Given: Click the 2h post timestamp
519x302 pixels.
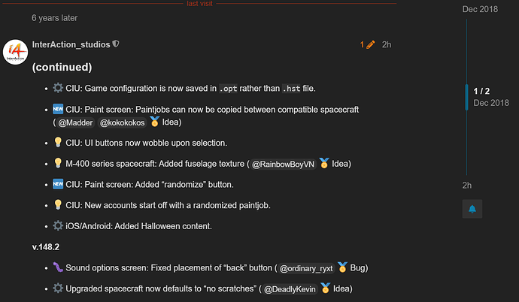Looking at the screenshot, I should coord(386,44).
